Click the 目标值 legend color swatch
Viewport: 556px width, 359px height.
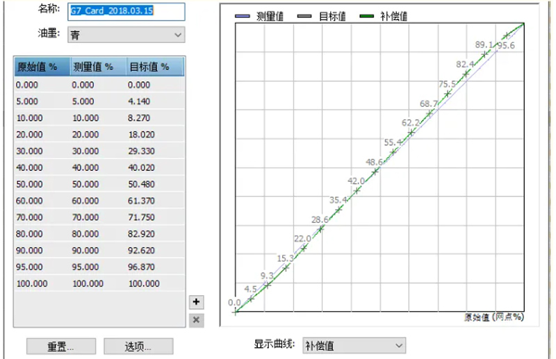click(304, 16)
